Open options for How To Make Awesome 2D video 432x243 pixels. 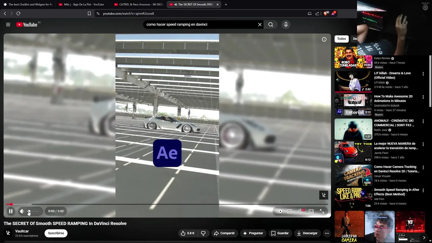(423, 97)
